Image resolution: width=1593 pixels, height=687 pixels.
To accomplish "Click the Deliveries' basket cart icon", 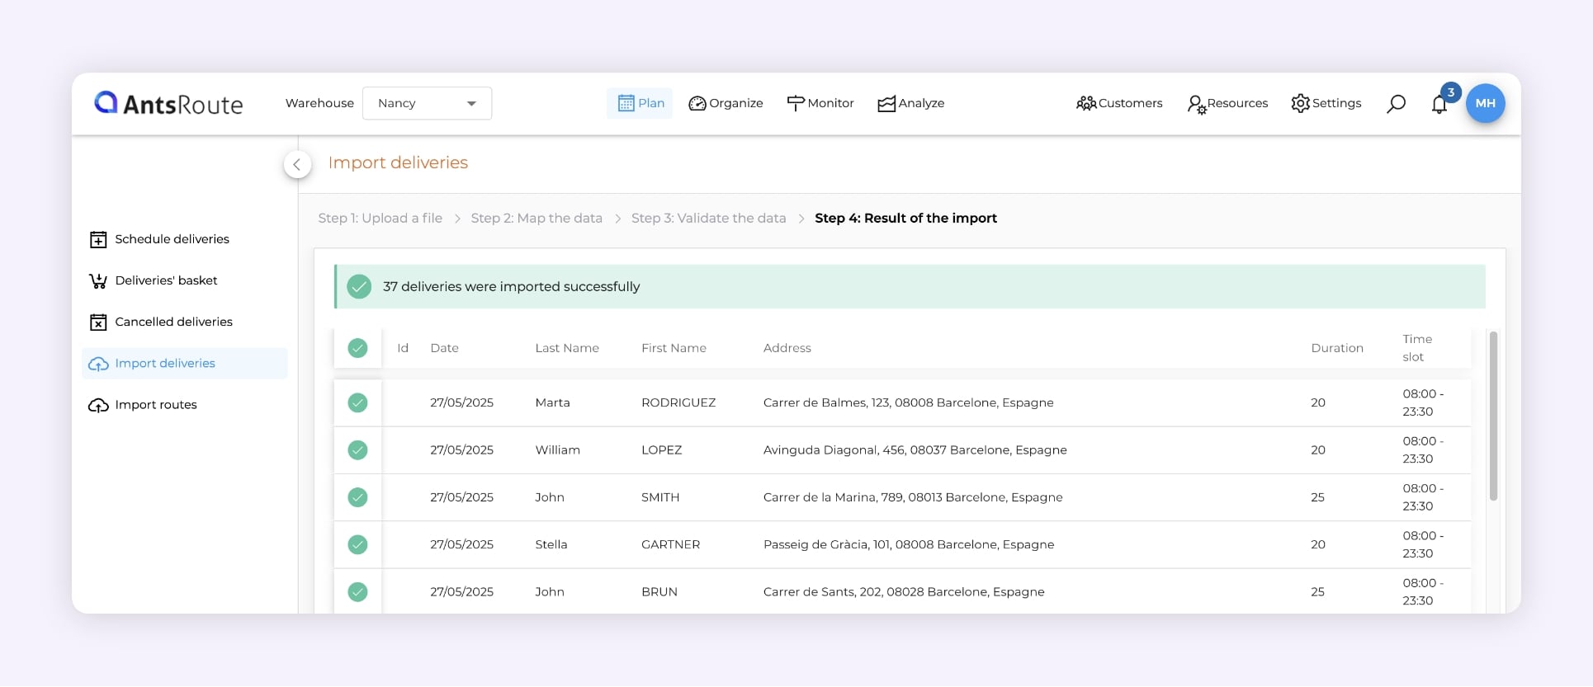I will coord(98,281).
